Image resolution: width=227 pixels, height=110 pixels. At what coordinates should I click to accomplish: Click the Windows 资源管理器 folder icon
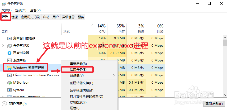click(10, 68)
